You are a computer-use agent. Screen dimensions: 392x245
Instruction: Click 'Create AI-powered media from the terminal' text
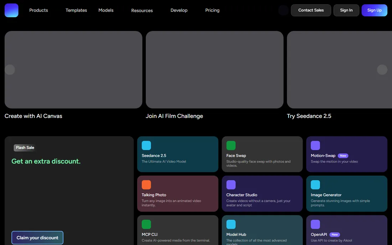(176, 240)
